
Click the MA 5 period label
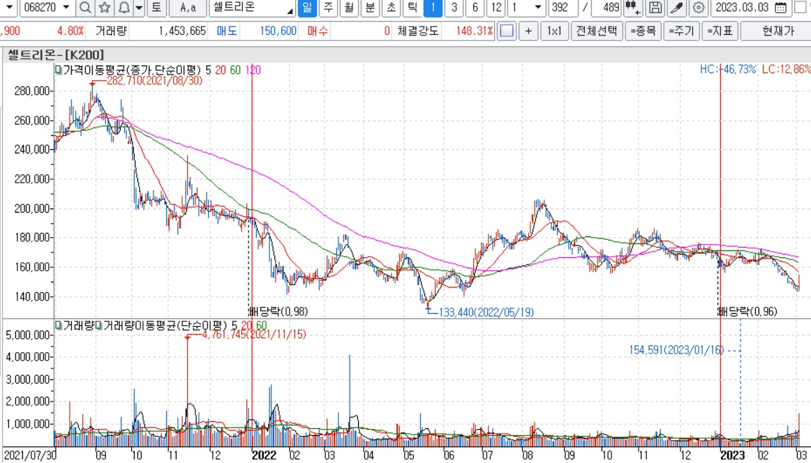[x=207, y=70]
